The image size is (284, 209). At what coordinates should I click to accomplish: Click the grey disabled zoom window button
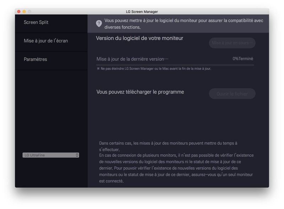(29, 12)
